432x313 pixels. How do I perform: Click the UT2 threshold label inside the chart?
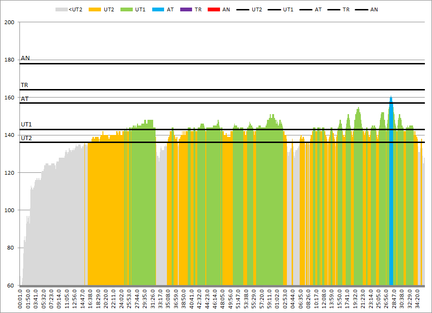(x=26, y=138)
